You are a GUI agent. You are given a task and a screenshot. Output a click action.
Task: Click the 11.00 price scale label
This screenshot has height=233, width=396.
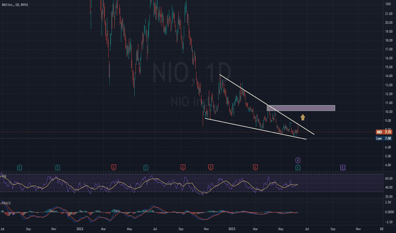[x=389, y=103]
